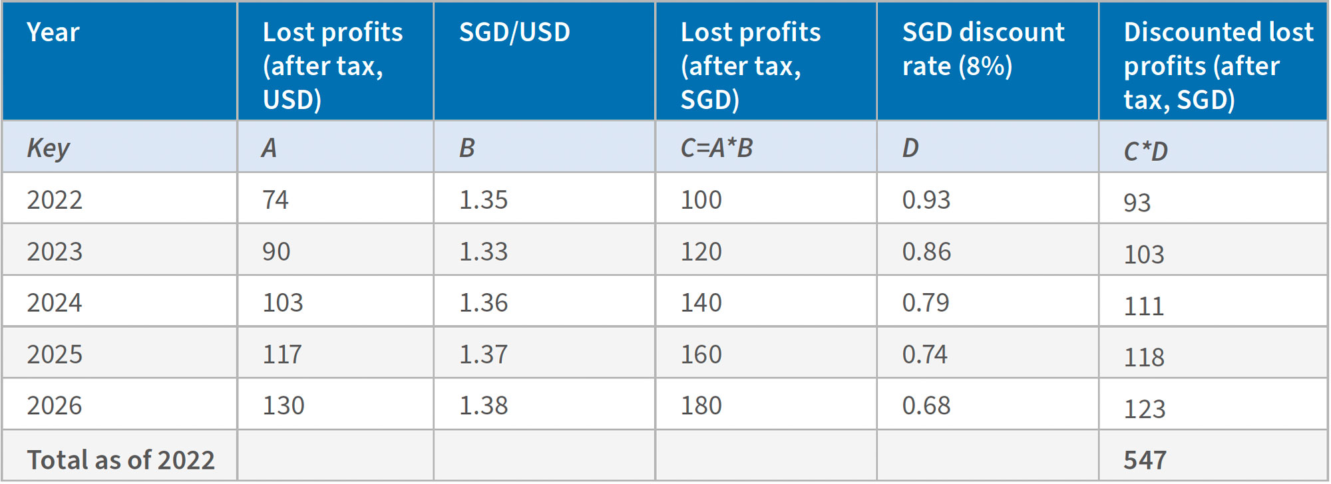
Task: Click the 1.37 exchange rate for 2025
Action: (x=483, y=354)
